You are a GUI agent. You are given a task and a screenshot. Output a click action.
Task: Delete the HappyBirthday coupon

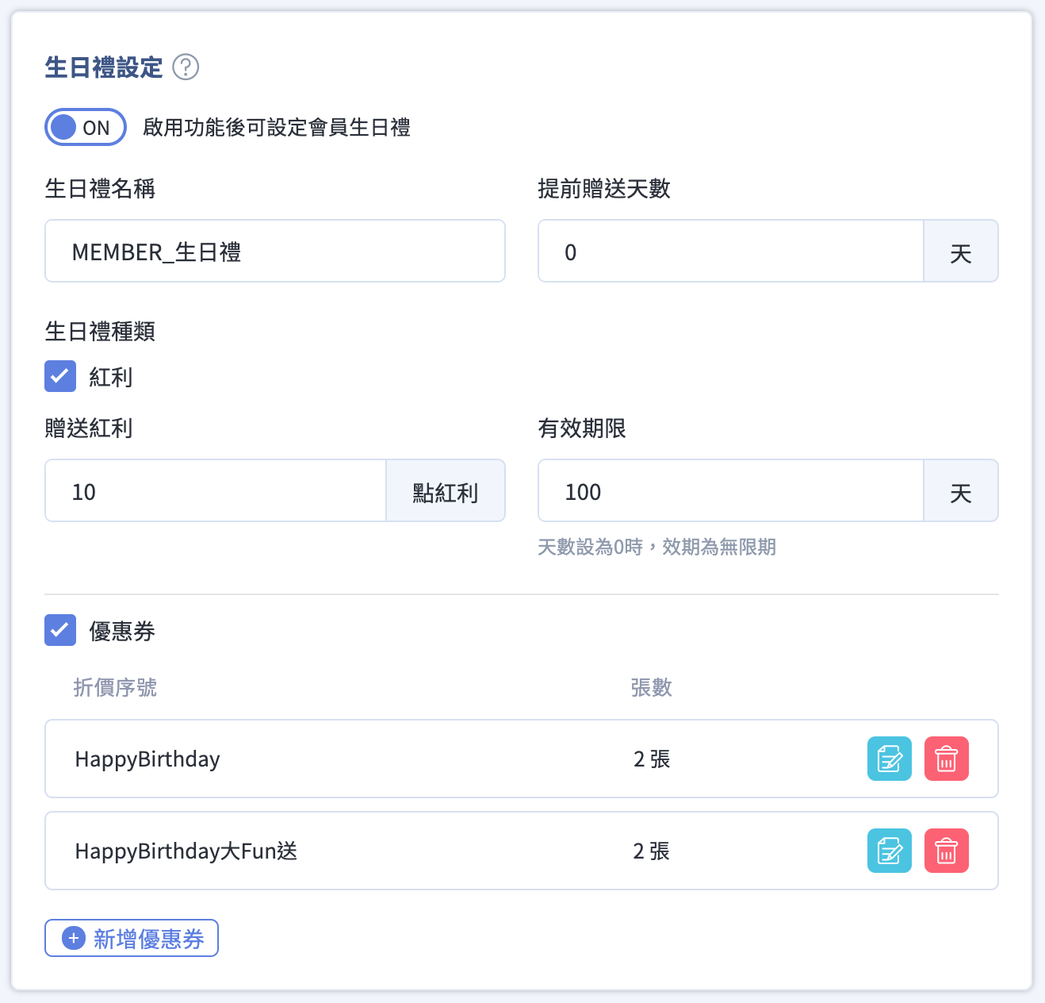946,759
